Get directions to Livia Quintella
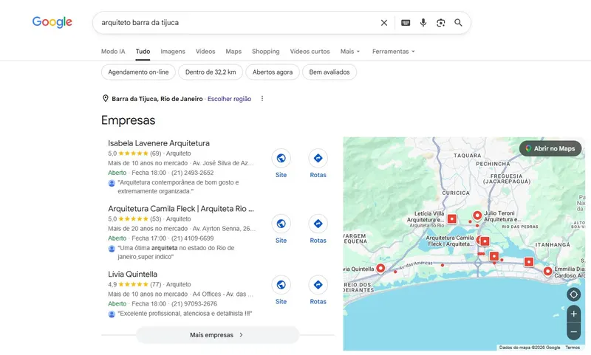This screenshot has width=591, height=355. pyautogui.click(x=318, y=285)
